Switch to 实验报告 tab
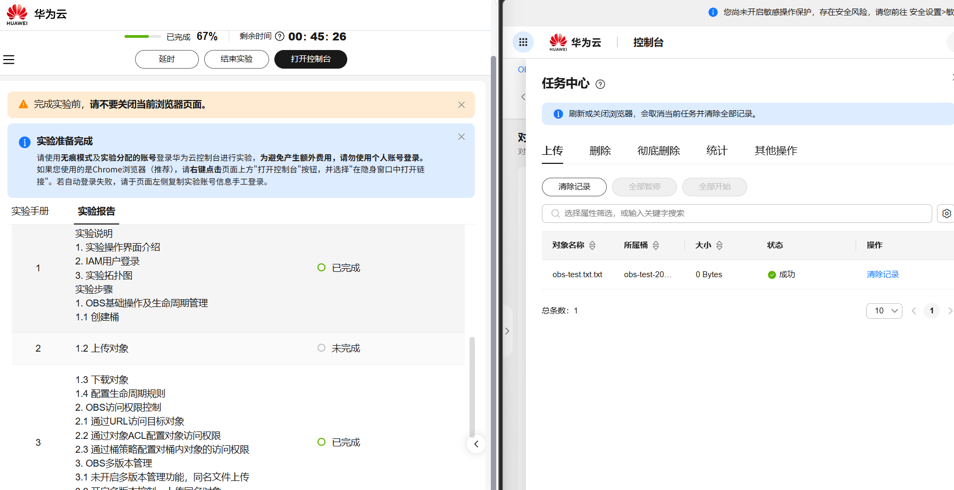The image size is (954, 490). (97, 211)
